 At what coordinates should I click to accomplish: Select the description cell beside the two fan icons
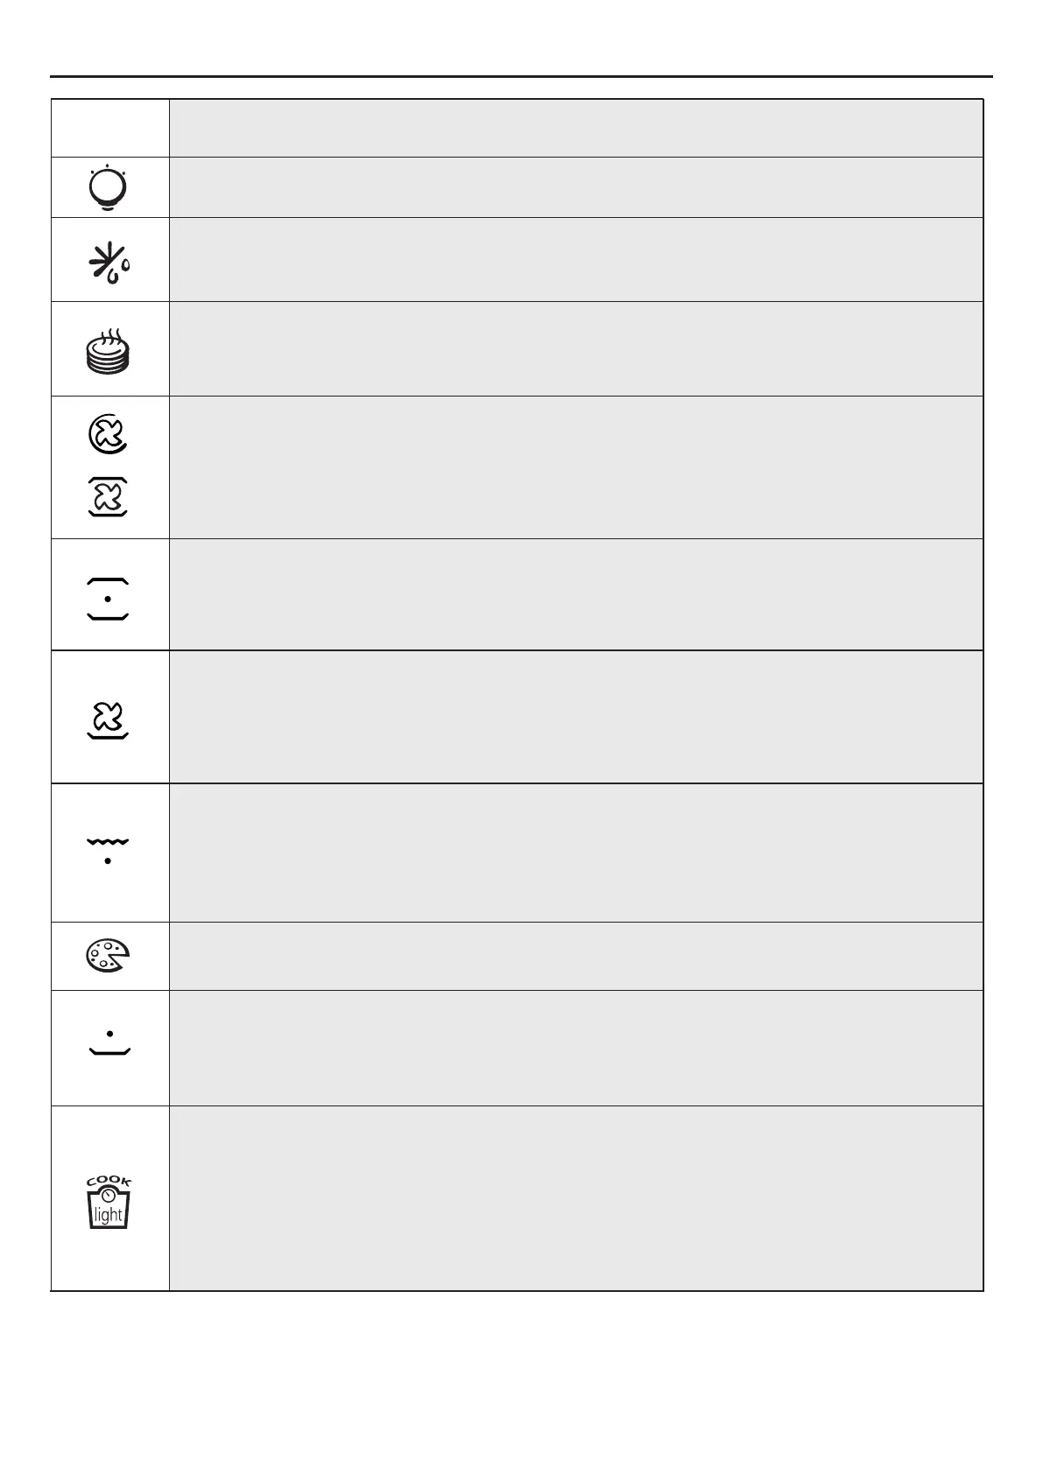coord(575,467)
